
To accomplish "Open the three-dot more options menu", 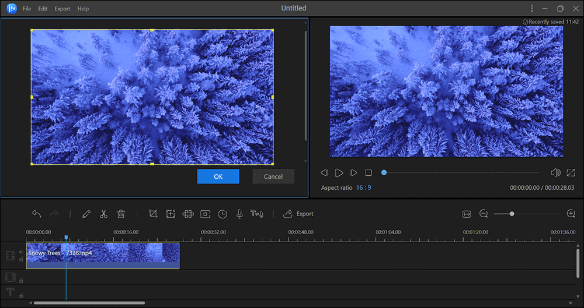I will coord(532,9).
